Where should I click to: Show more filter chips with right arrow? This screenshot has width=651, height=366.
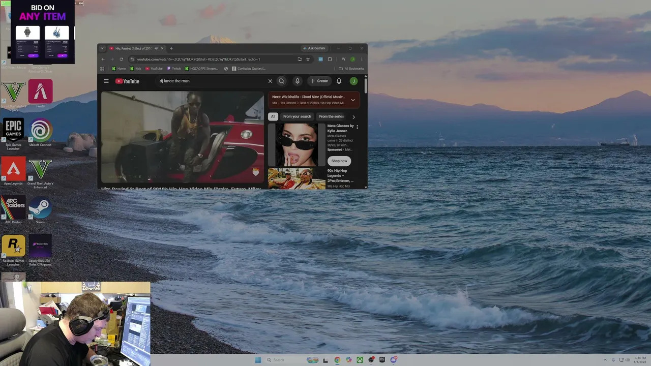pos(354,117)
